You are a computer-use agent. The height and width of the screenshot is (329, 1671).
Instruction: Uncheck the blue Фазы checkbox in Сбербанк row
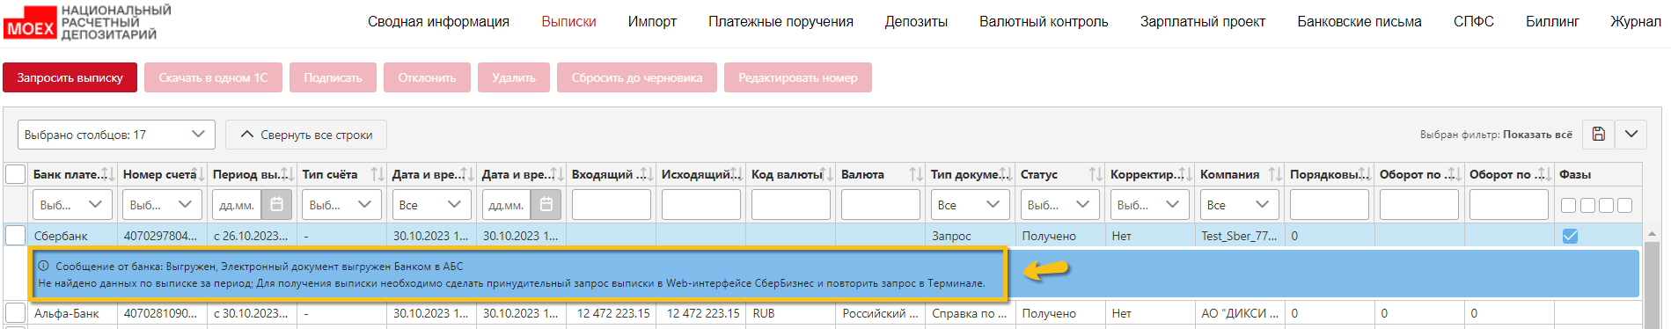tap(1570, 236)
